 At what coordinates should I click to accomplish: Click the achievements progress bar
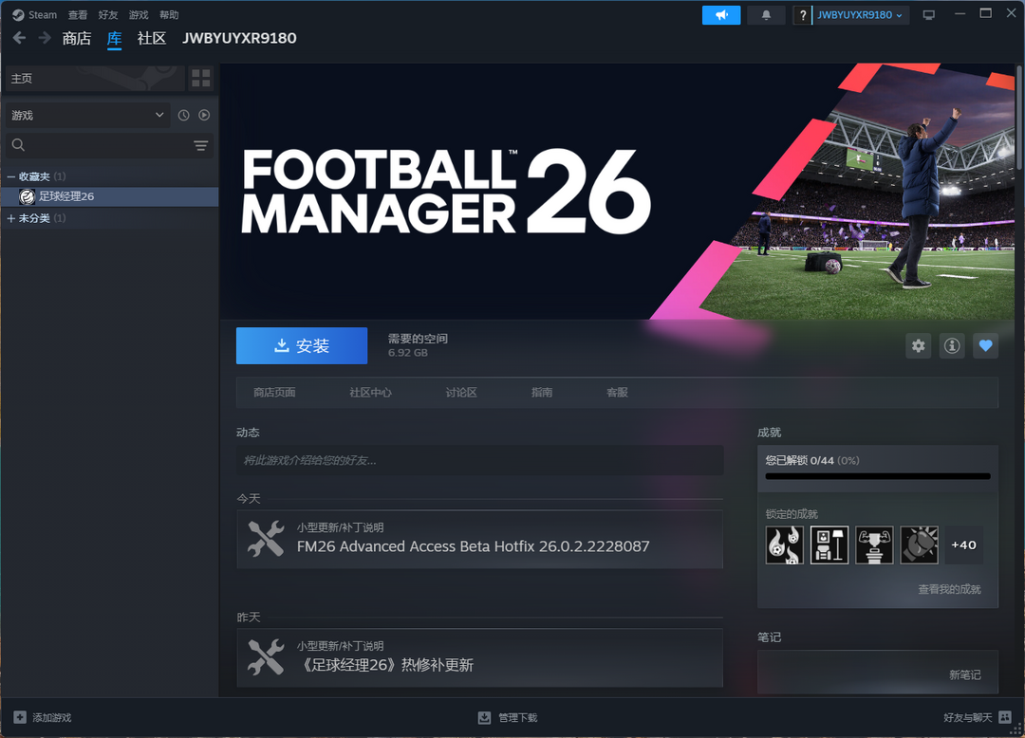[x=878, y=476]
